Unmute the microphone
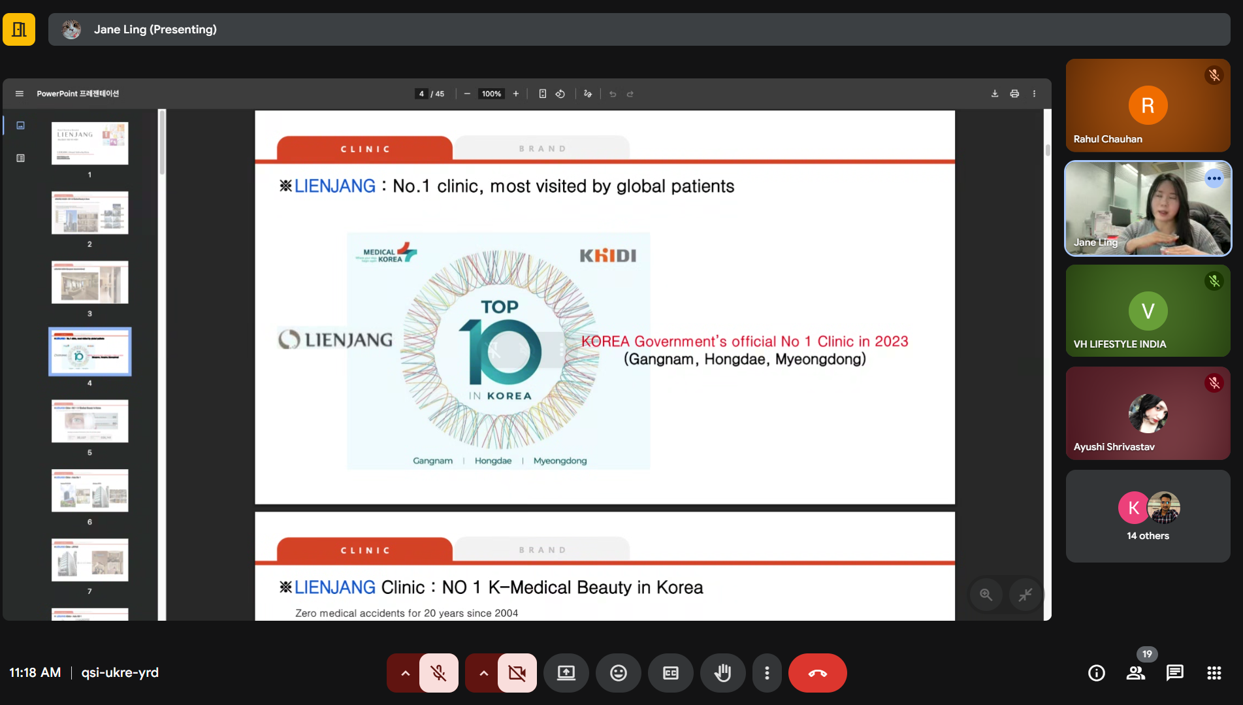 (438, 672)
